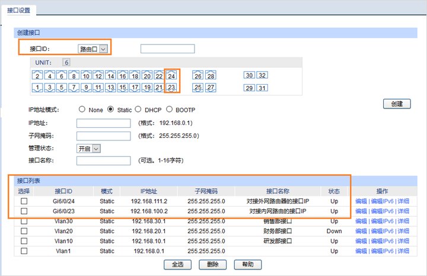Image resolution: width=427 pixels, height=276 pixels.
Task: Select the DHCP address mode radio button
Action: [x=138, y=110]
